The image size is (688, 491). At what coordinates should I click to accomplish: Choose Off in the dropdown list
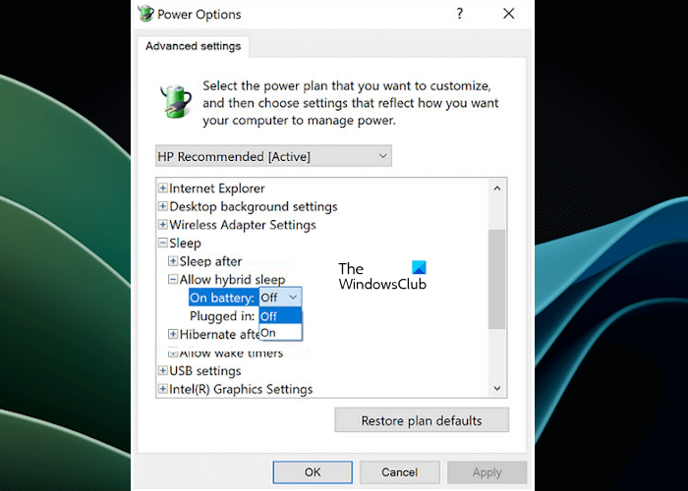coord(280,316)
